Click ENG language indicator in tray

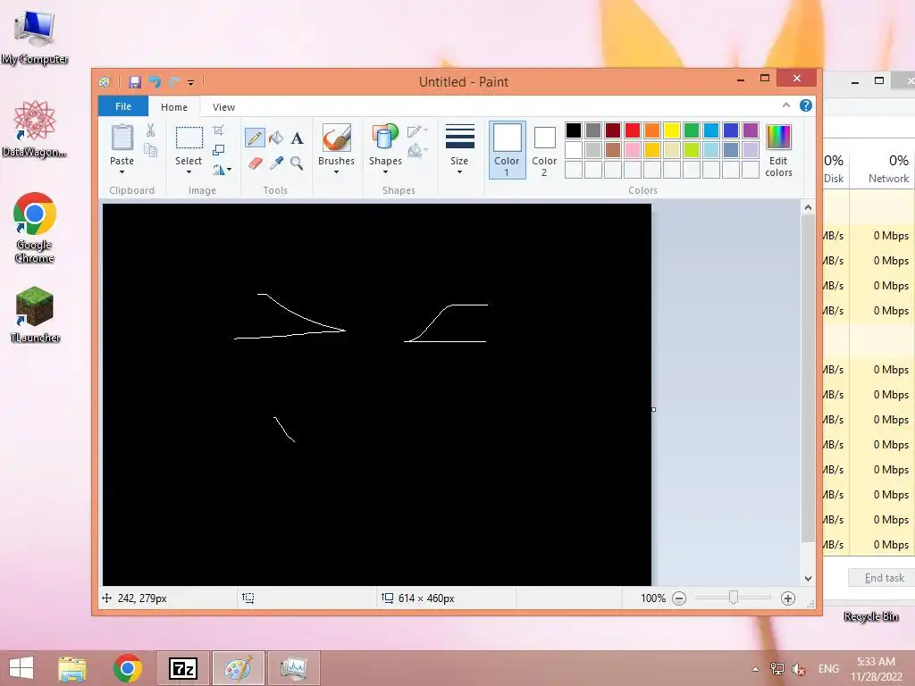[828, 669]
